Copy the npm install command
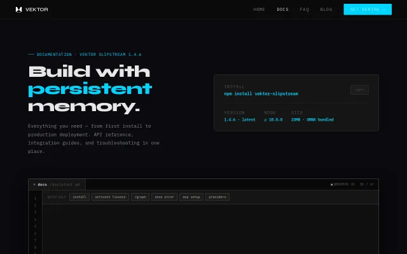The height and width of the screenshot is (254, 407). [359, 90]
